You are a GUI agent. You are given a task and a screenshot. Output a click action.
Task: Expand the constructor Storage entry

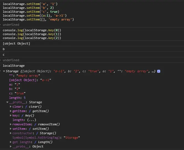(11, 133)
